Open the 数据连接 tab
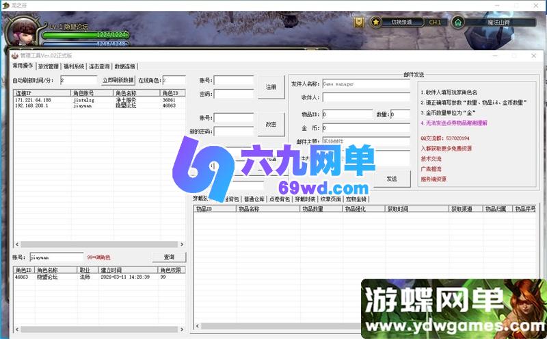547x339 pixels. [x=125, y=66]
